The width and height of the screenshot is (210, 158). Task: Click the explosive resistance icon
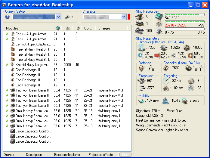pos(190,55)
